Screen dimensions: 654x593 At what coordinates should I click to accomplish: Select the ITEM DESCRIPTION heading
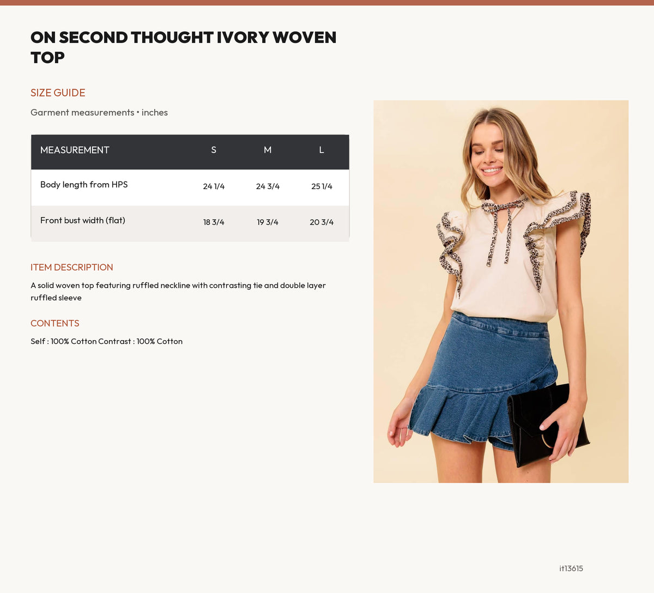(72, 267)
